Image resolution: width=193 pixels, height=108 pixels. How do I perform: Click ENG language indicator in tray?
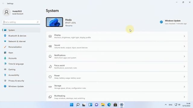(170, 105)
